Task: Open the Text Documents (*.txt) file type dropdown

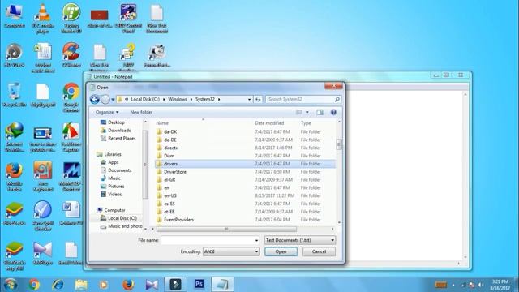Action: coord(300,240)
